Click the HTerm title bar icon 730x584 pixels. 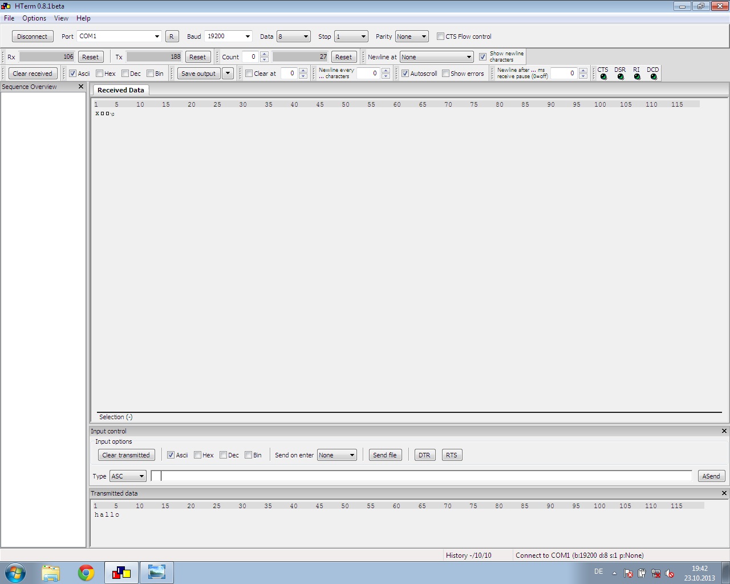(x=6, y=6)
